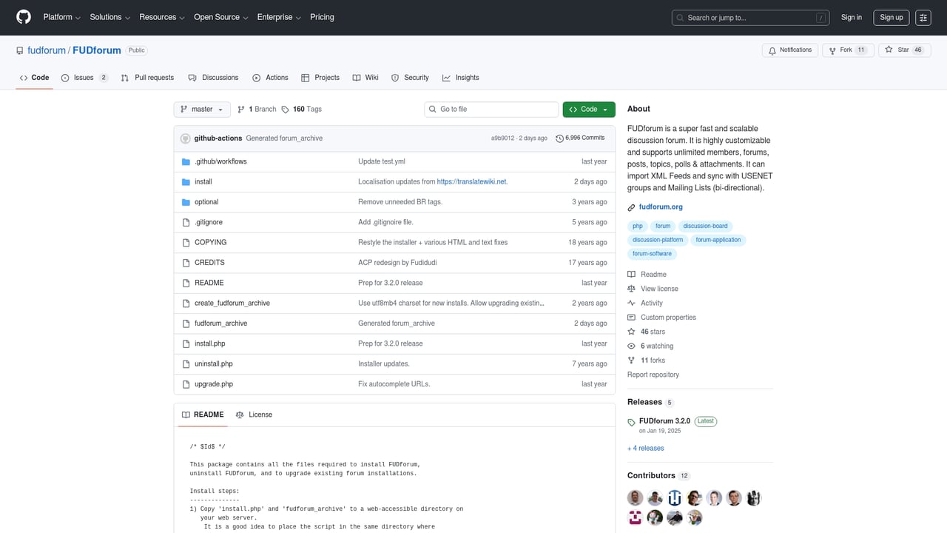Click the fudforum.org link icon in About
The height and width of the screenshot is (533, 947).
tap(630, 207)
